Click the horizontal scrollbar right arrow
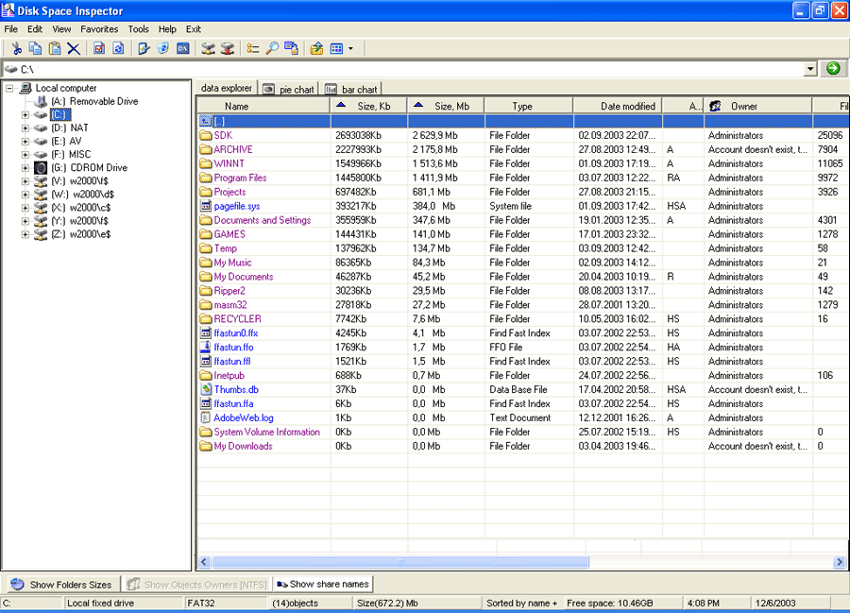Viewport: 850px width, 613px height. point(840,562)
